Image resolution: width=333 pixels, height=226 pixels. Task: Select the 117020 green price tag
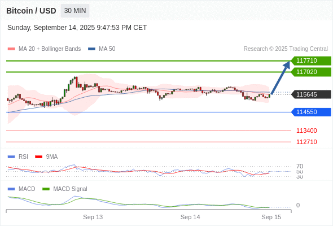click(311, 72)
